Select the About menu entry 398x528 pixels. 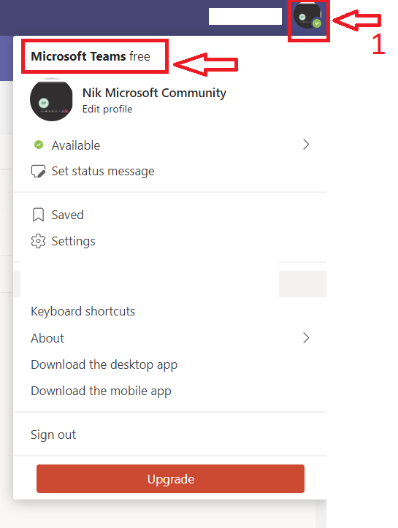170,338
